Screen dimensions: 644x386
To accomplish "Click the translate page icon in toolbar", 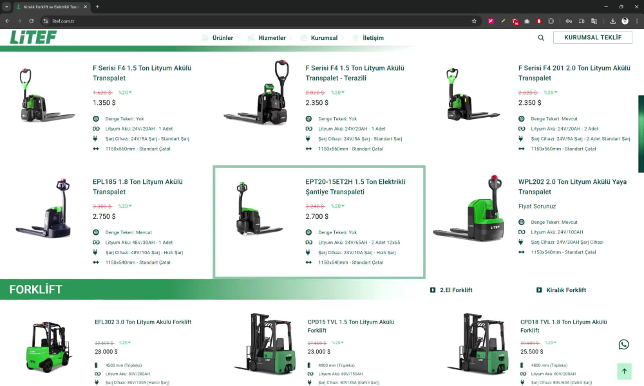I will [594, 21].
